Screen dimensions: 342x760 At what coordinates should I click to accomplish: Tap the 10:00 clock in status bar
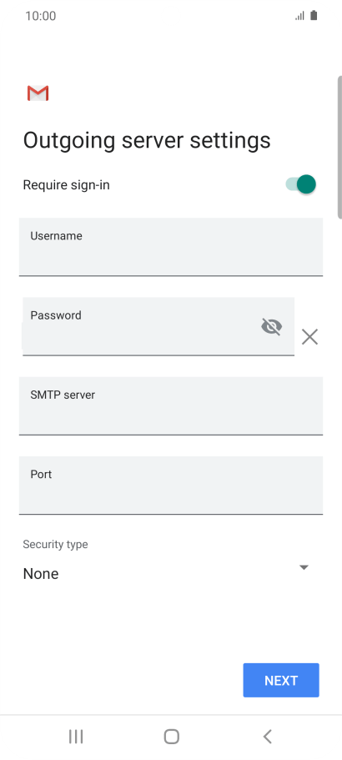[41, 16]
